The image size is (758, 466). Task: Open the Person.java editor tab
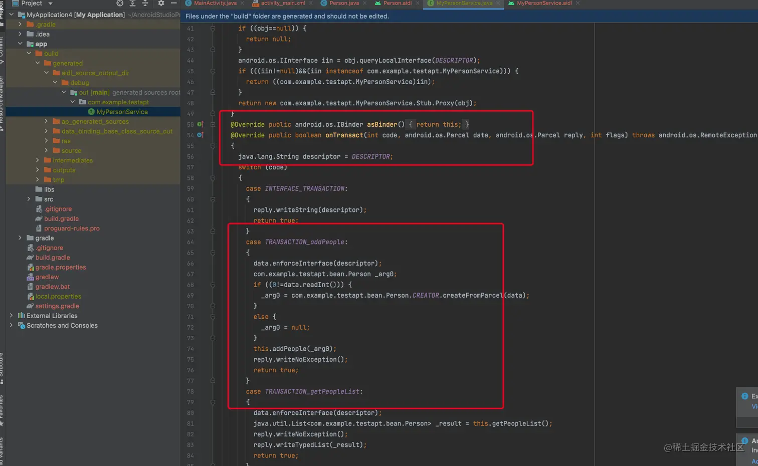click(344, 3)
